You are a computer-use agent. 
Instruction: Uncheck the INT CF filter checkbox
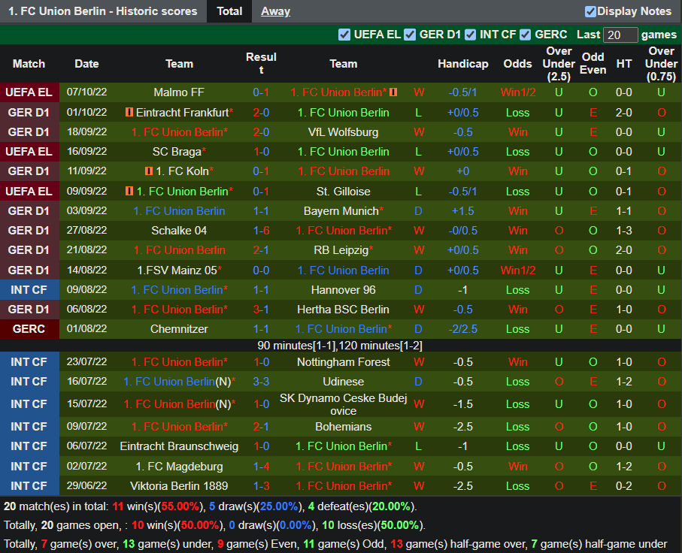pos(470,35)
